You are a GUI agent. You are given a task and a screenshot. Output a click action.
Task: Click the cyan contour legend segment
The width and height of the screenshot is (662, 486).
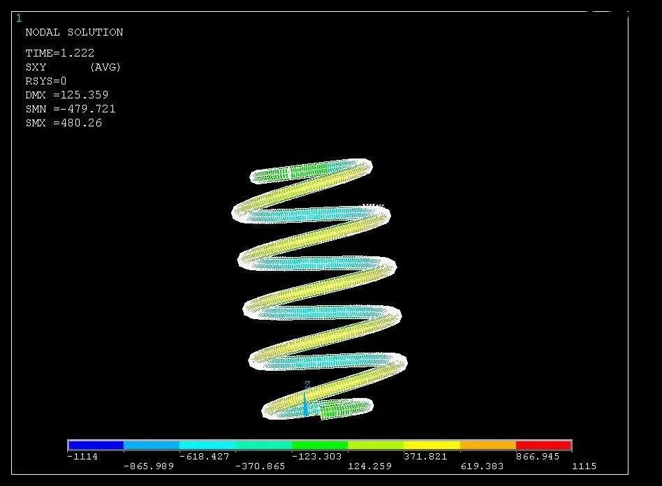coord(207,445)
